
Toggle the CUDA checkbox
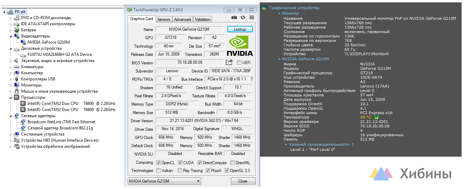point(180,163)
